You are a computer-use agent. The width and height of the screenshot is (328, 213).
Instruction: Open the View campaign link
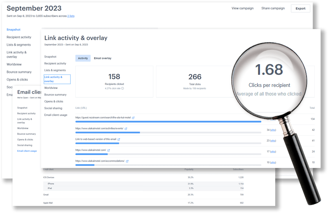point(242,8)
